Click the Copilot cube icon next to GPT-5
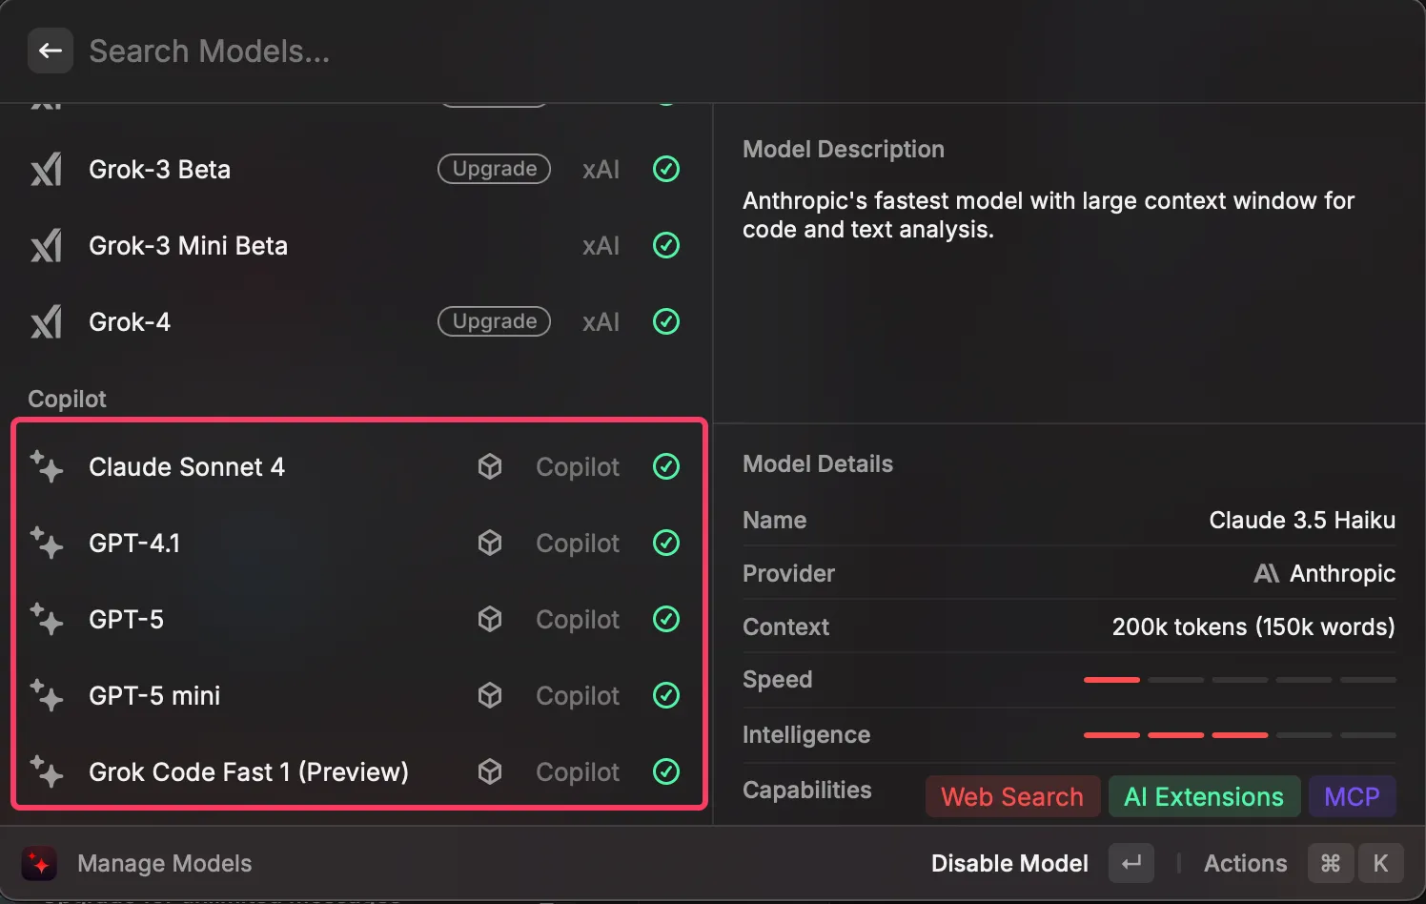 pos(490,619)
